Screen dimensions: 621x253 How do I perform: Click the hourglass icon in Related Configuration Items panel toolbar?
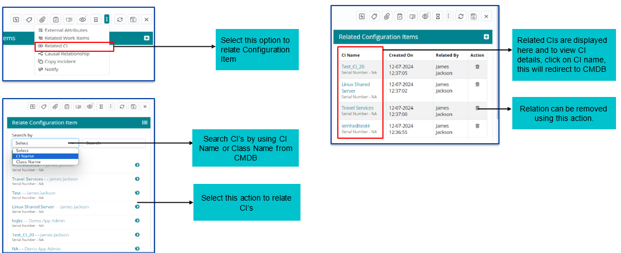438,16
